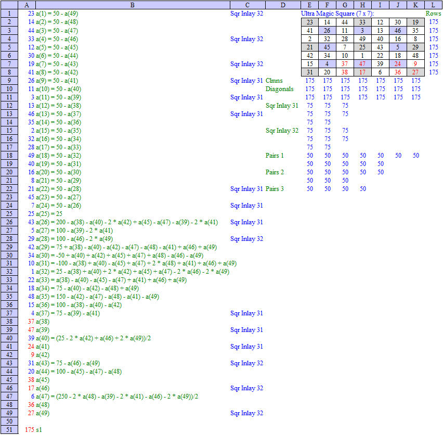Select the 'Pairs 1' label
The height and width of the screenshot is (435, 443).
click(275, 156)
